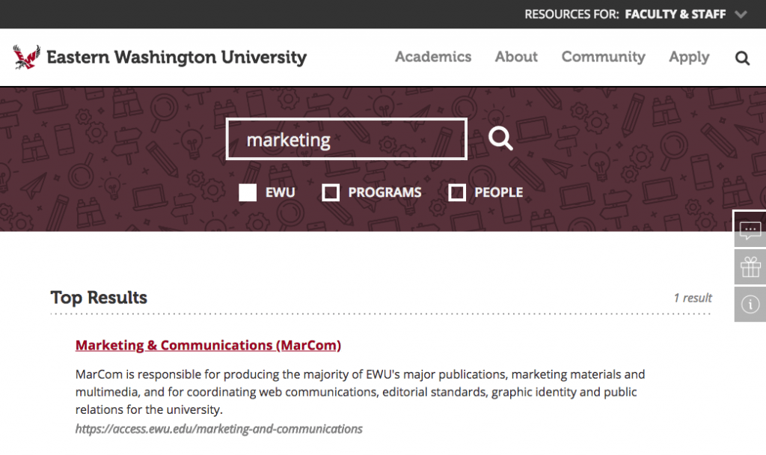The image size is (766, 455).
Task: Click the Top Results heading
Action: point(99,297)
